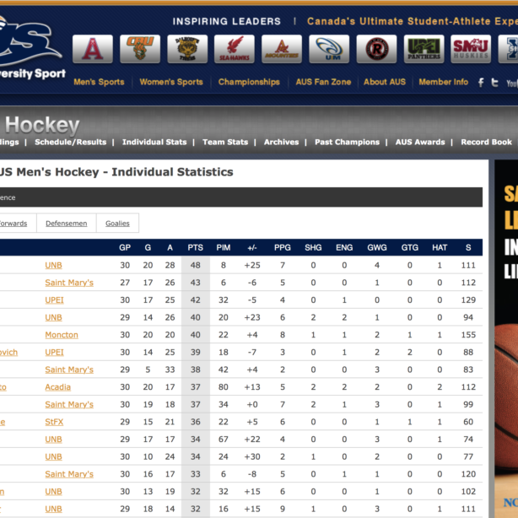
Task: Visit the AUS Facebook page icon
Action: tap(481, 83)
